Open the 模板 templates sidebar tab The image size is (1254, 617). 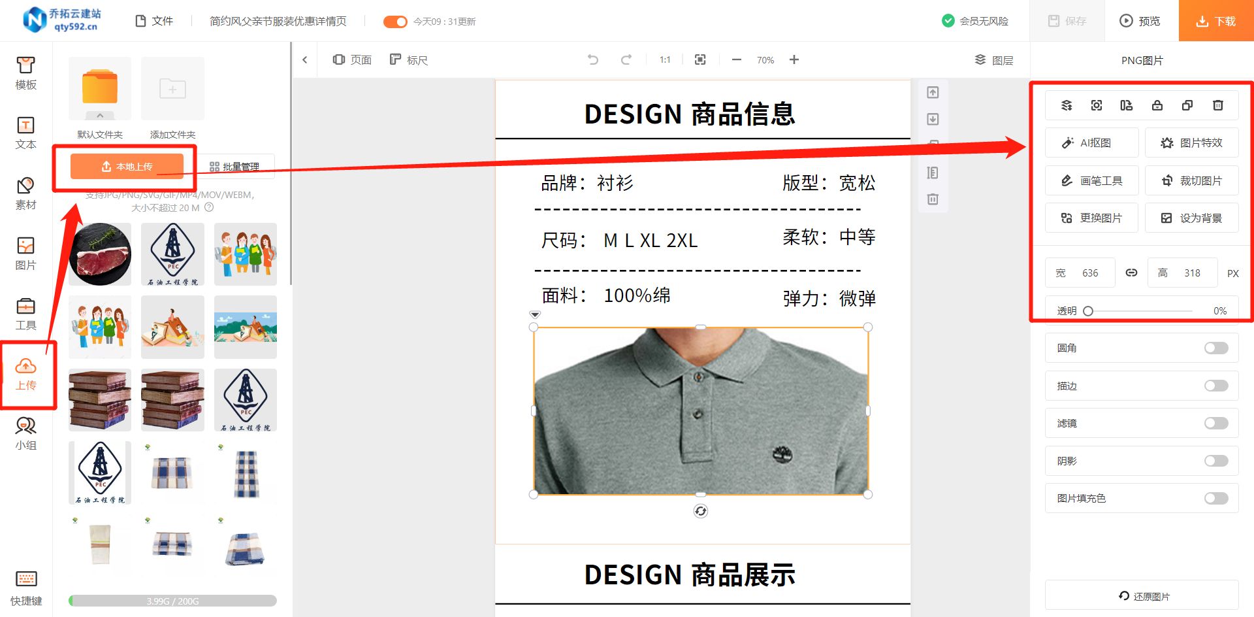coord(25,73)
